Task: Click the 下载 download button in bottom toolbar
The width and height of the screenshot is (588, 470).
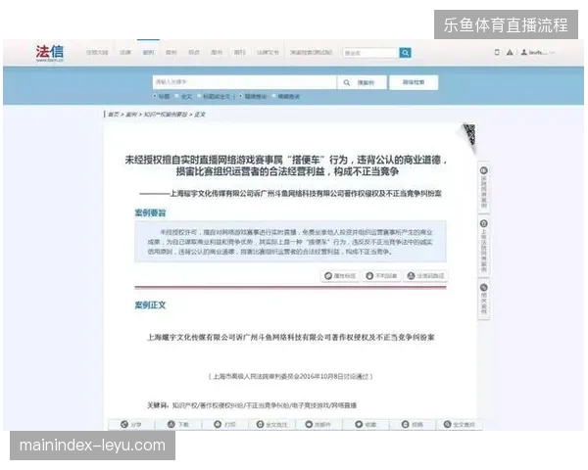Action: click(x=177, y=424)
